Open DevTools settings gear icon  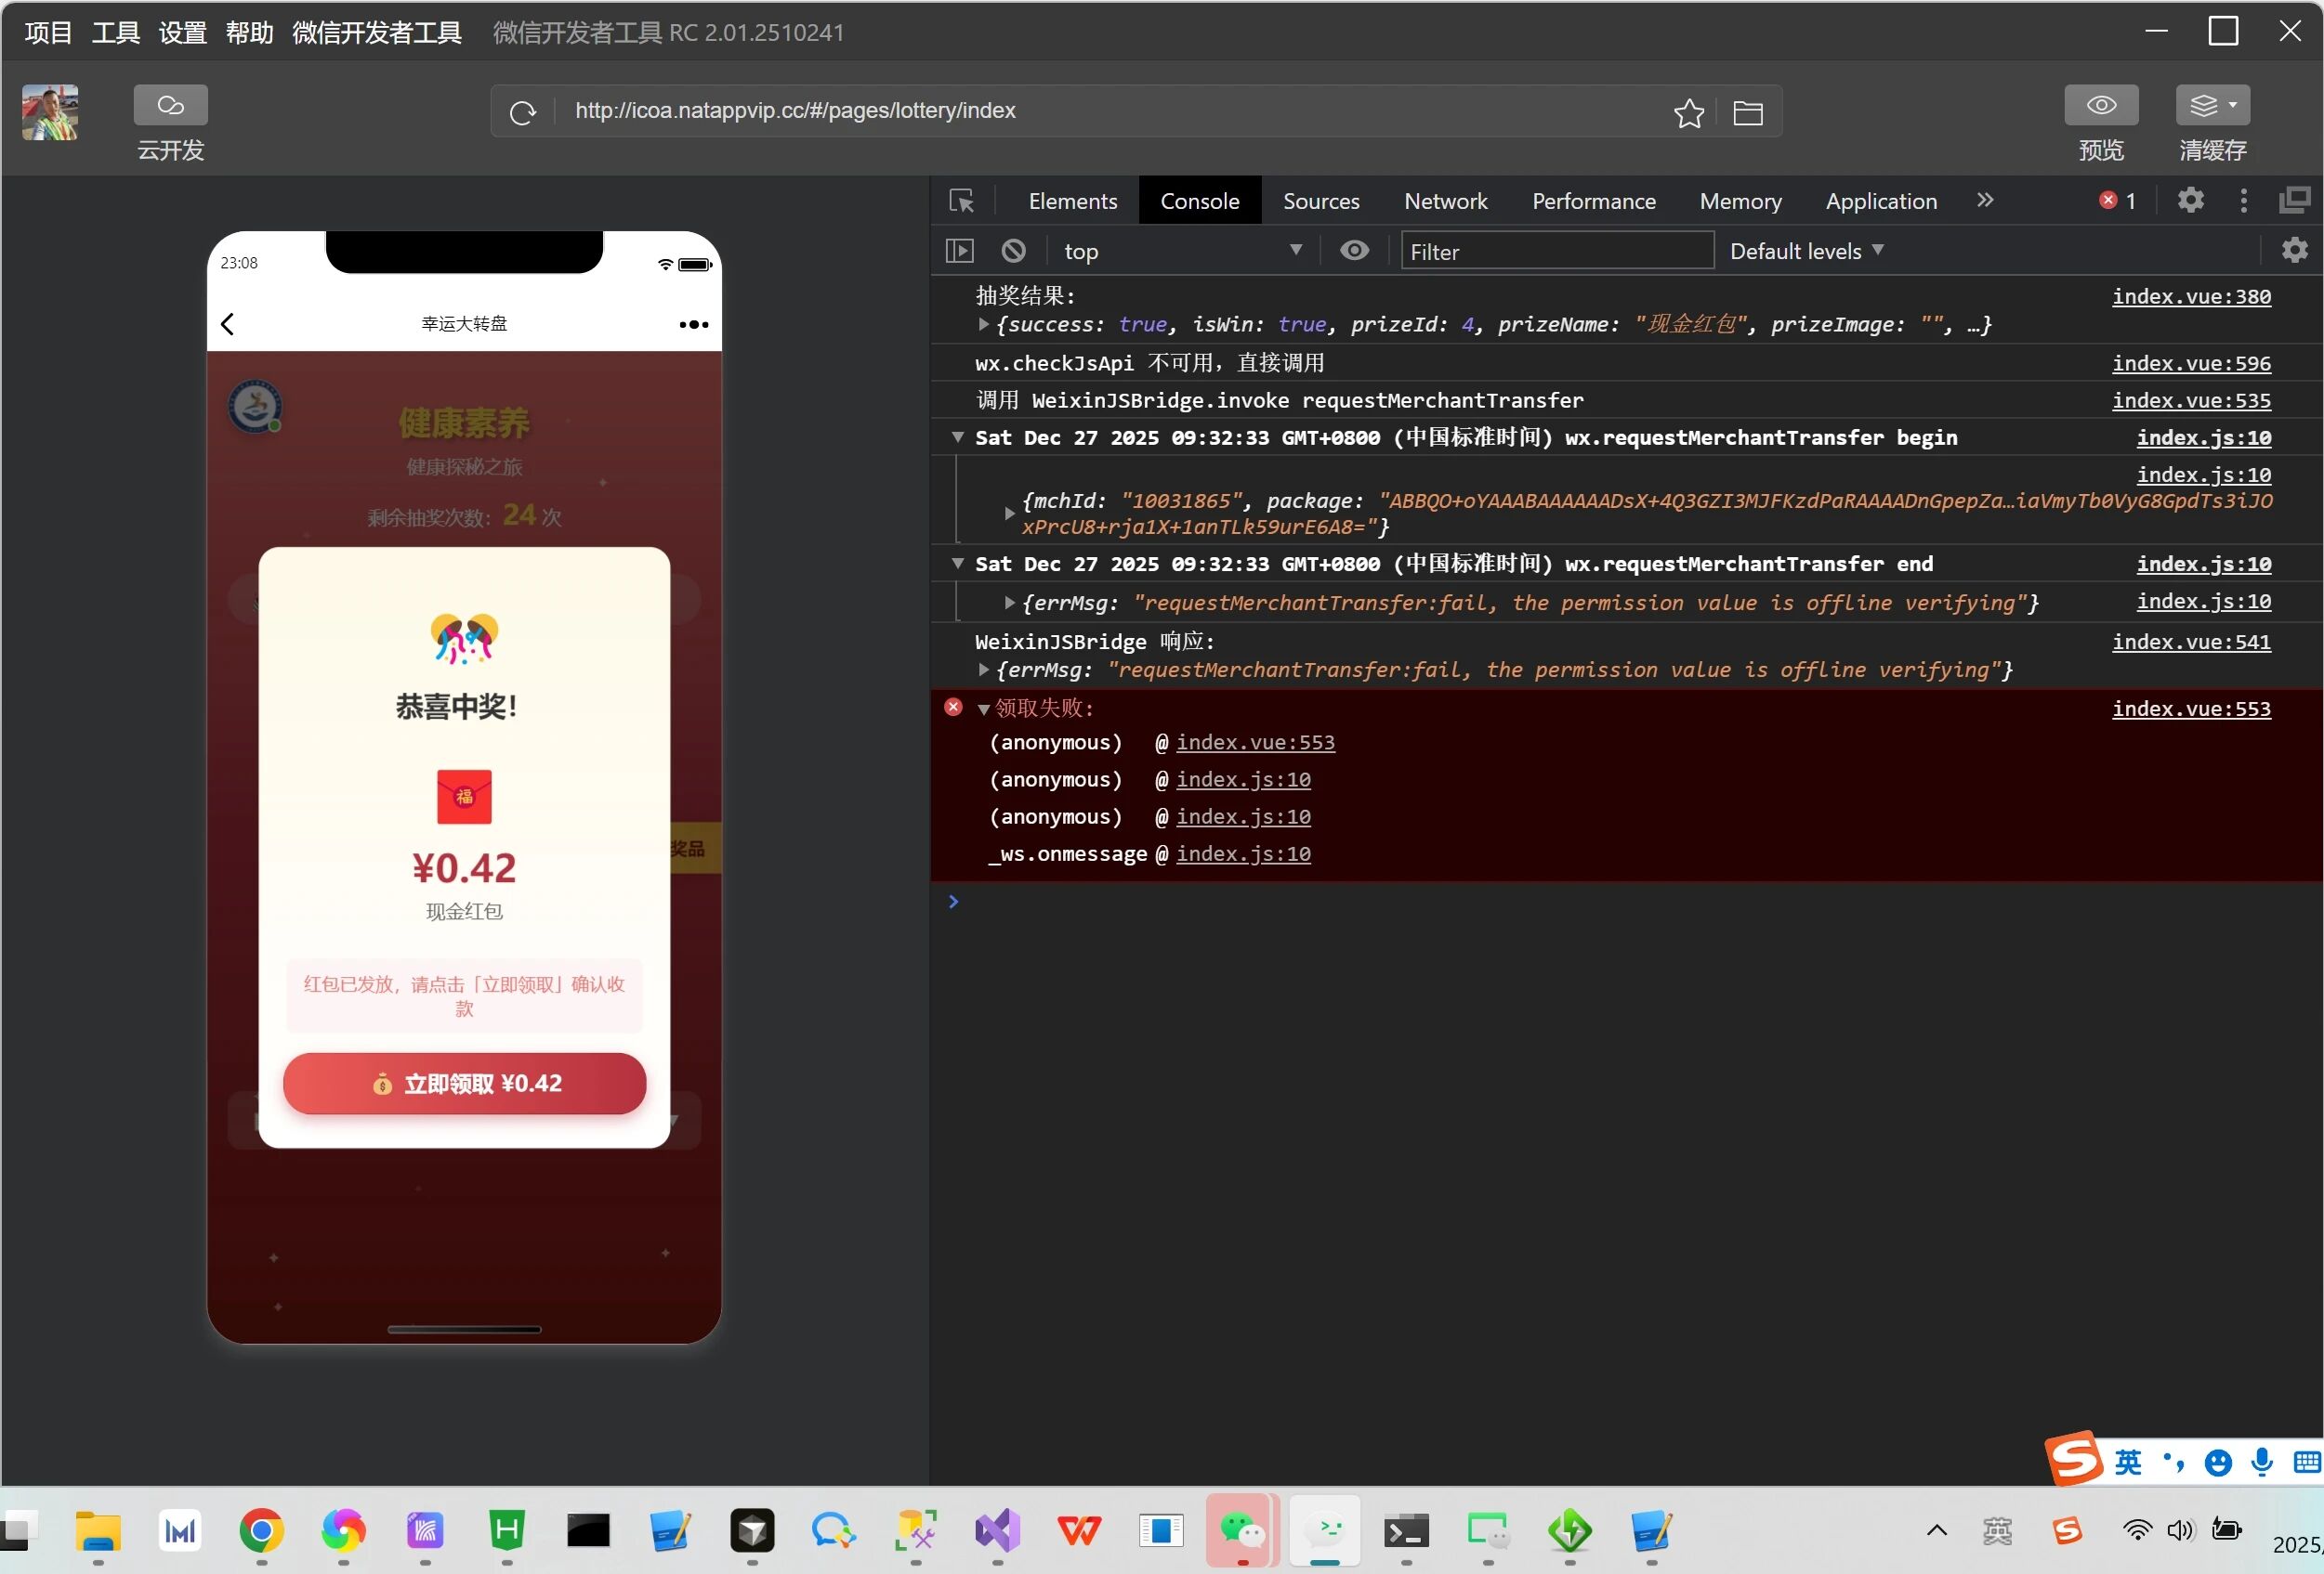pyautogui.click(x=2190, y=201)
